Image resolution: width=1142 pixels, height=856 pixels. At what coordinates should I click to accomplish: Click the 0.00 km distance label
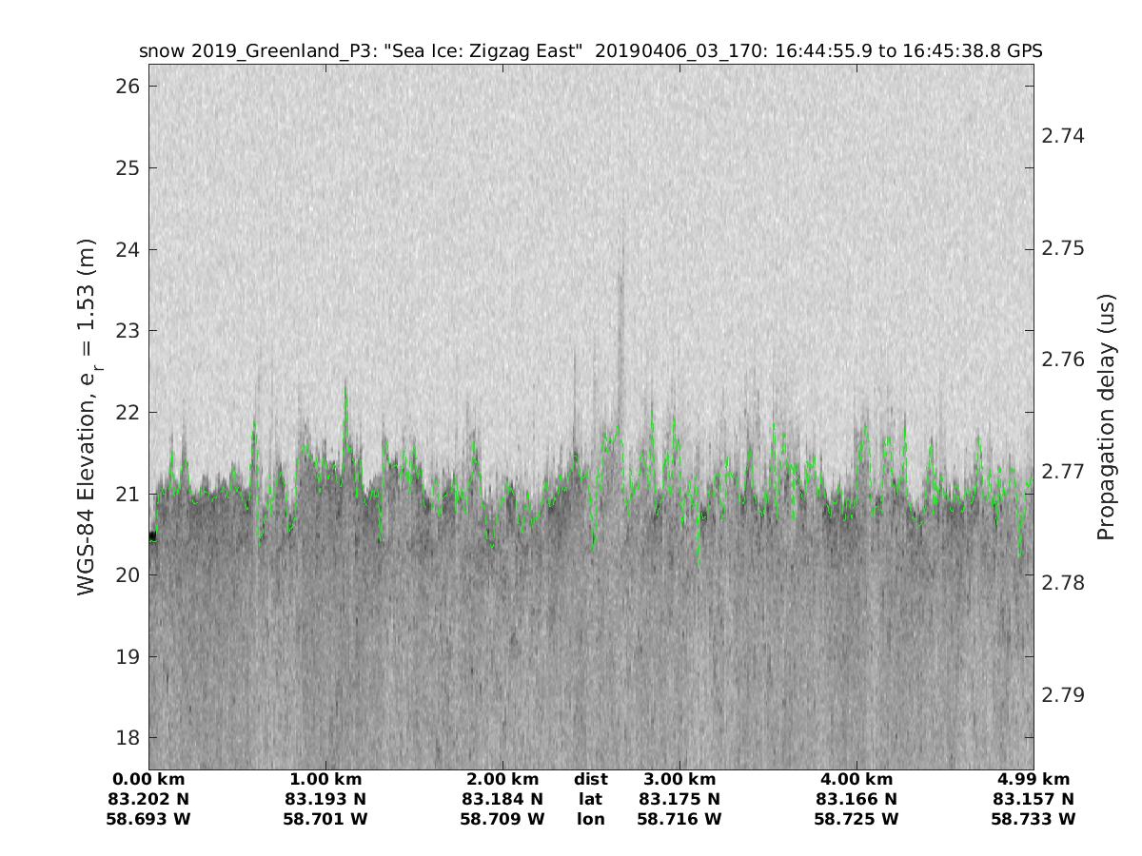(x=148, y=780)
